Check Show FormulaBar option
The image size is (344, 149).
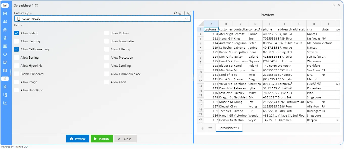[107, 41]
